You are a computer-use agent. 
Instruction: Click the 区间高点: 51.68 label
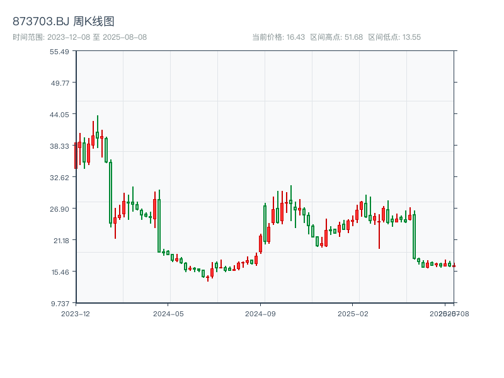(336, 37)
